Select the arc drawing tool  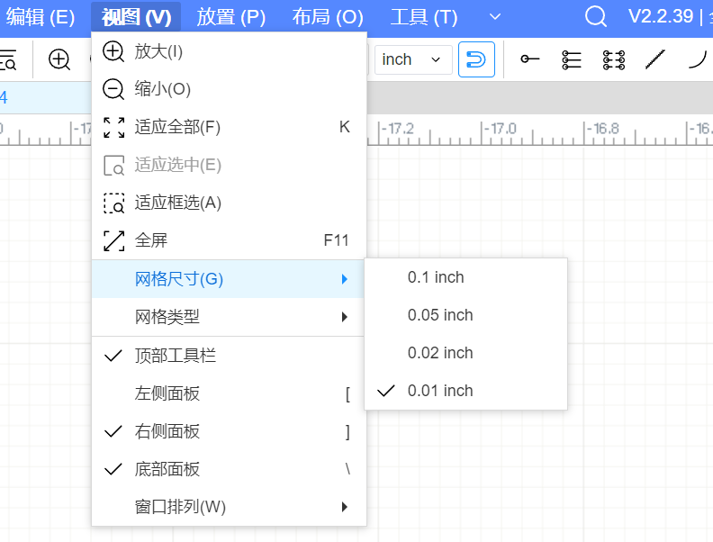698,59
